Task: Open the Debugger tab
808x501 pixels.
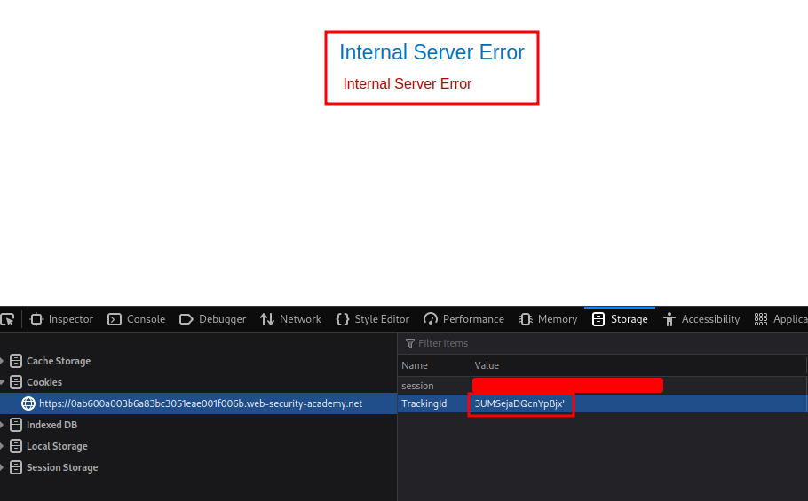Action: (x=212, y=319)
